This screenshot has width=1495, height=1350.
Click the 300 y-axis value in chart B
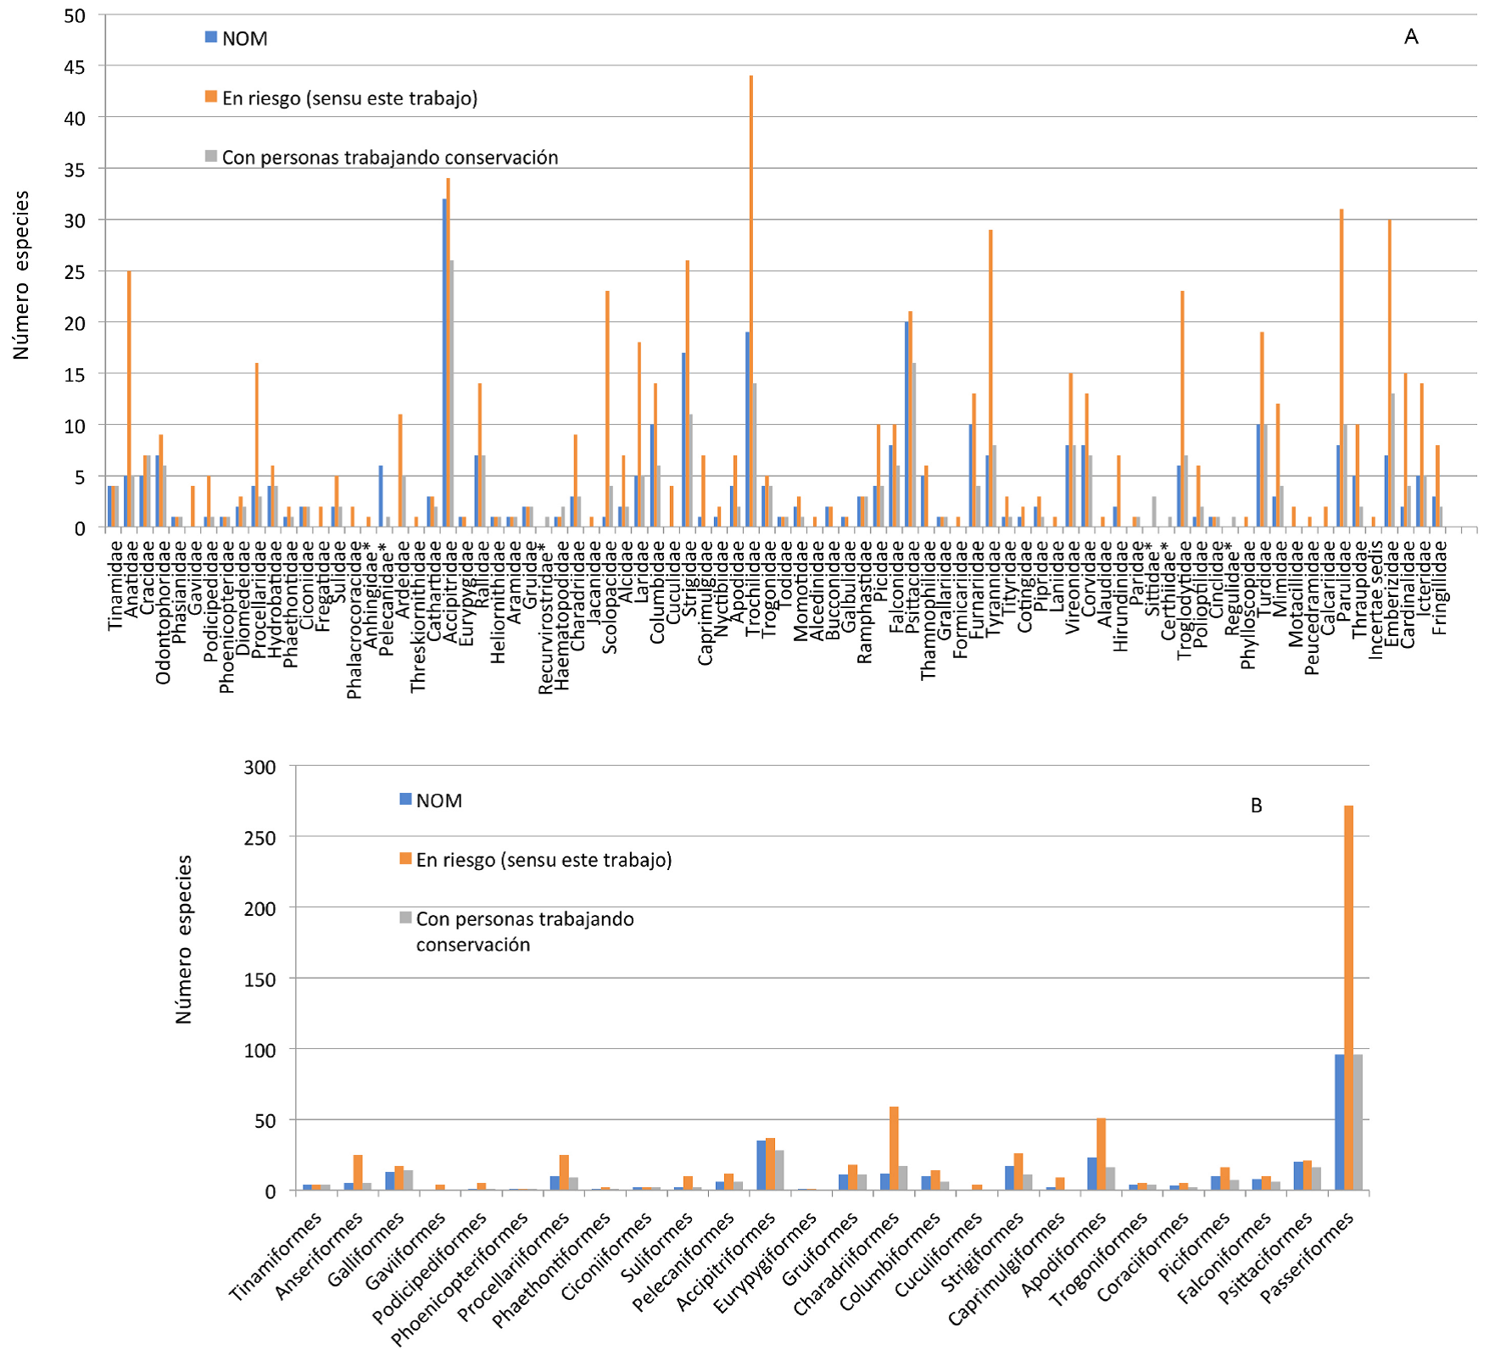tap(259, 767)
